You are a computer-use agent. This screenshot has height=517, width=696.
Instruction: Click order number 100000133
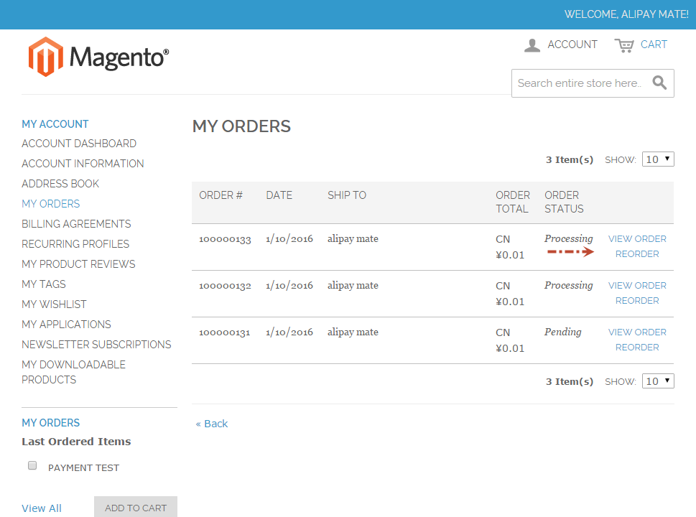coord(225,239)
